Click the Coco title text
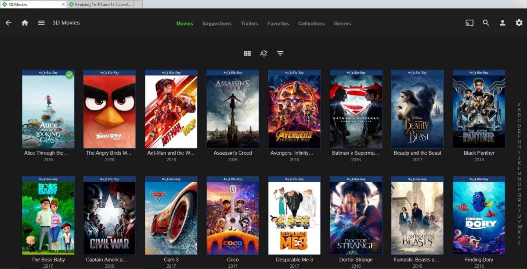527x269 pixels. click(233, 260)
